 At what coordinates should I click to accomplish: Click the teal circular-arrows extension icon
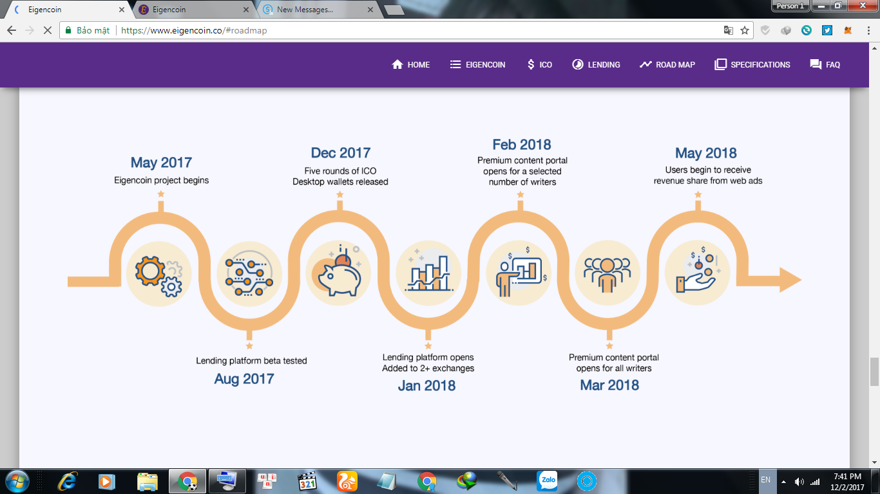coord(807,30)
